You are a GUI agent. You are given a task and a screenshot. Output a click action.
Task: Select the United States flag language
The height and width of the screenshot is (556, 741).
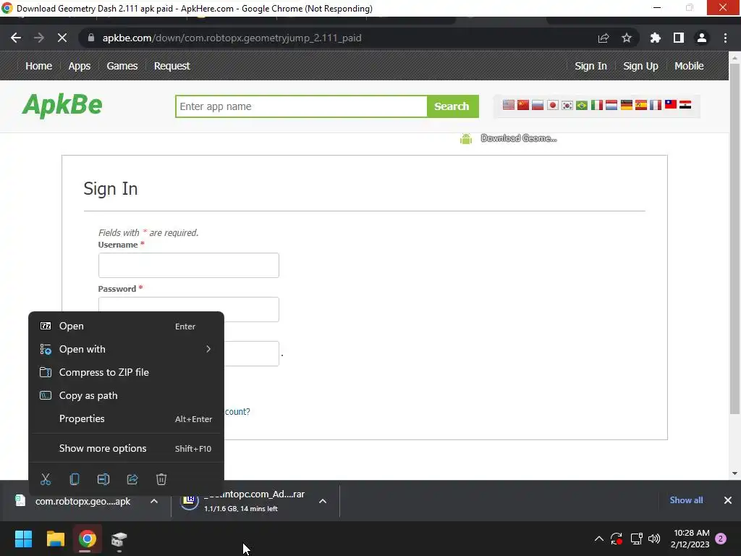click(508, 105)
